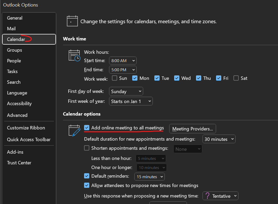Open First week of year dropdown
Screen dimensions: 278x204
(131, 101)
